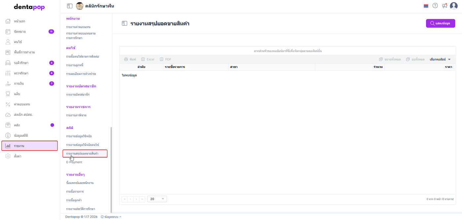The width and height of the screenshot is (462, 220).
Task: Open รายงานค่าตอบแทนตามรายการรักษา report
Action: click(81, 36)
